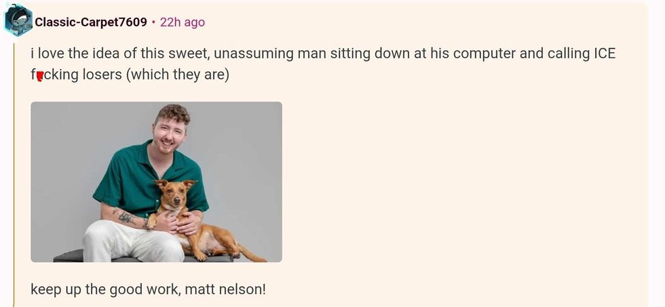
Task: Click the dark bench in the photo
Action: pos(68,256)
